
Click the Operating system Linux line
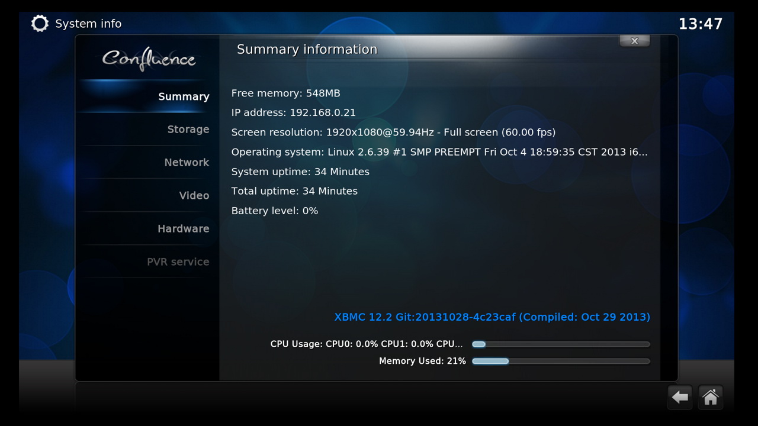(439, 152)
